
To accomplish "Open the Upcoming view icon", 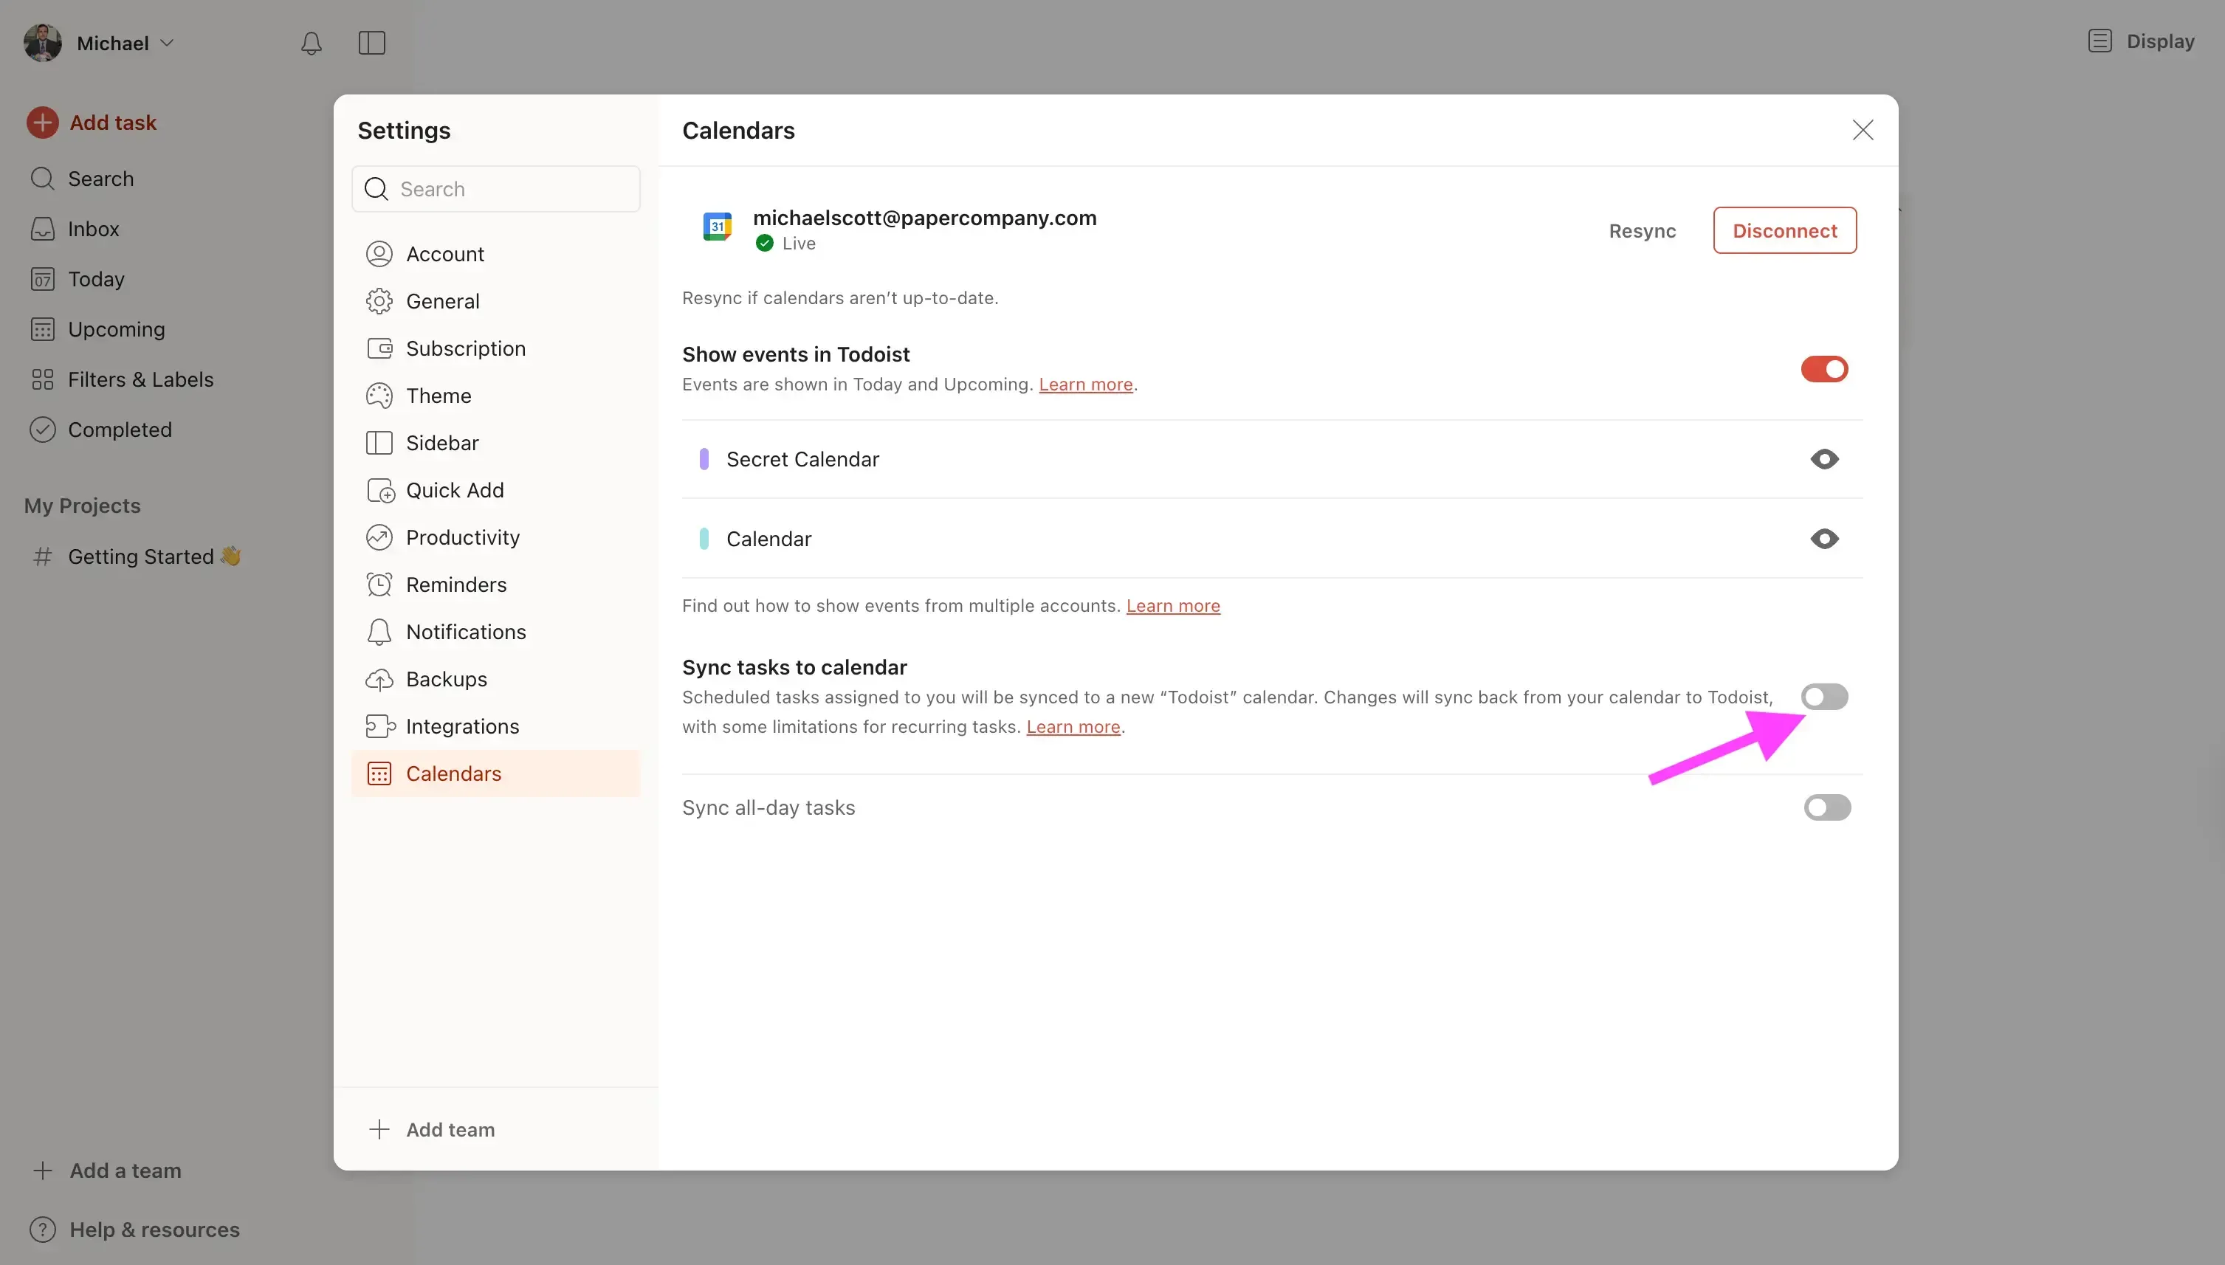I will (x=43, y=328).
